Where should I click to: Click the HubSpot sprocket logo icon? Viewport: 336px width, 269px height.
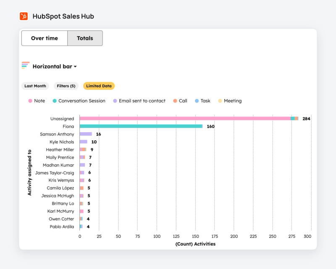[24, 16]
